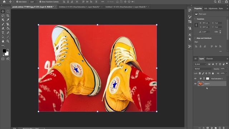Screen dimensions: 229x129
Task: Open the Move tool preset picker arrow
Action: point(13,2)
